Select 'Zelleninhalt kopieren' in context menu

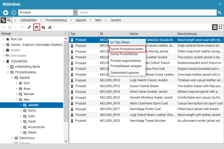click(x=125, y=73)
